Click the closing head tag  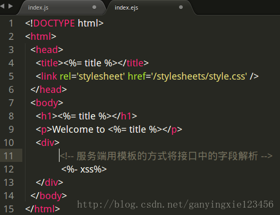[x=48, y=90]
